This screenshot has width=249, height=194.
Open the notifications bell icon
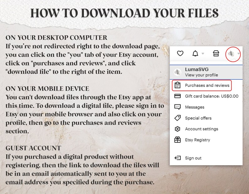(x=195, y=54)
